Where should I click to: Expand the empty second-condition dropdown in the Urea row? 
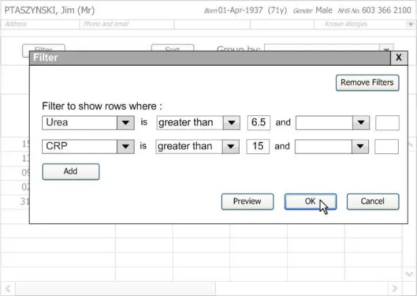coord(361,123)
